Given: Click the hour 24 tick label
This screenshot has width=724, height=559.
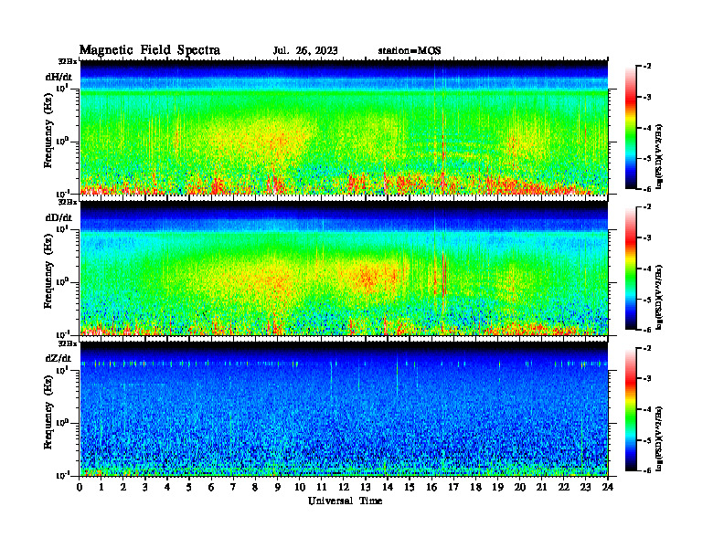Looking at the screenshot, I should (608, 487).
